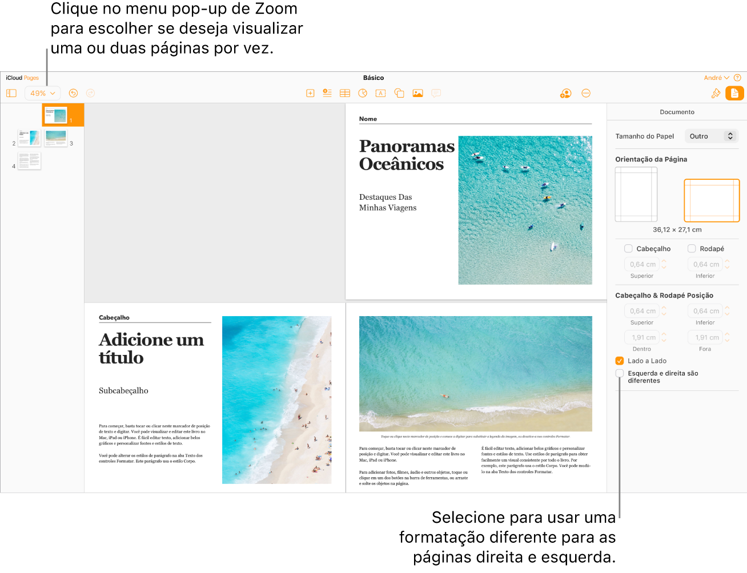Enable the Rodapé checkbox
Screen dimensions: 747x573
pyautogui.click(x=693, y=248)
